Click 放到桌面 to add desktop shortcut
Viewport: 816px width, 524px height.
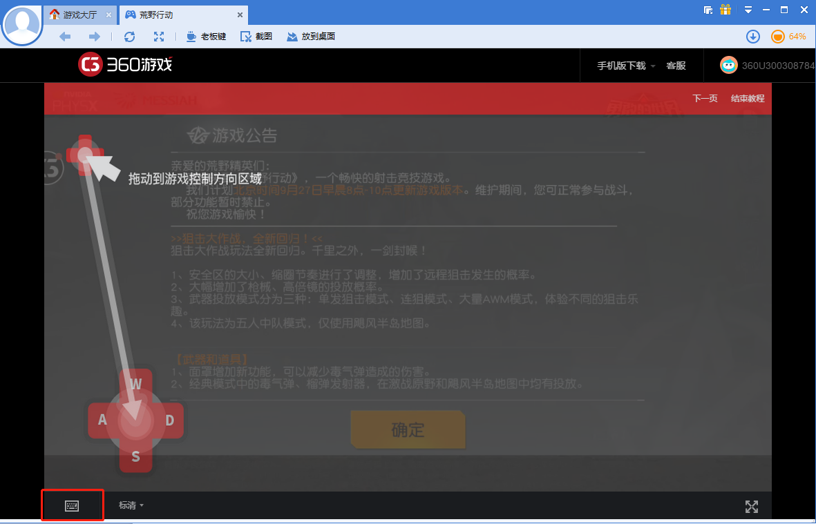coord(311,37)
